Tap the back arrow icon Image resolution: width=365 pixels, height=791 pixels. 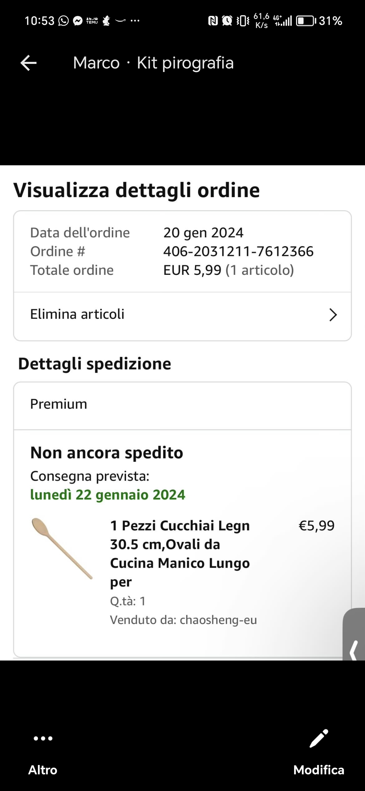[x=28, y=63]
